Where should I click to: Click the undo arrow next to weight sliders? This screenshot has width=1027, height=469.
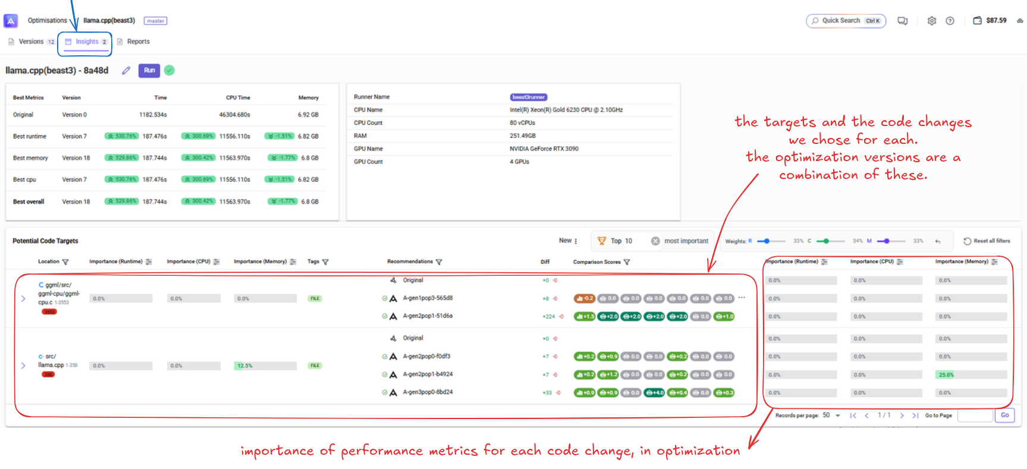click(938, 241)
